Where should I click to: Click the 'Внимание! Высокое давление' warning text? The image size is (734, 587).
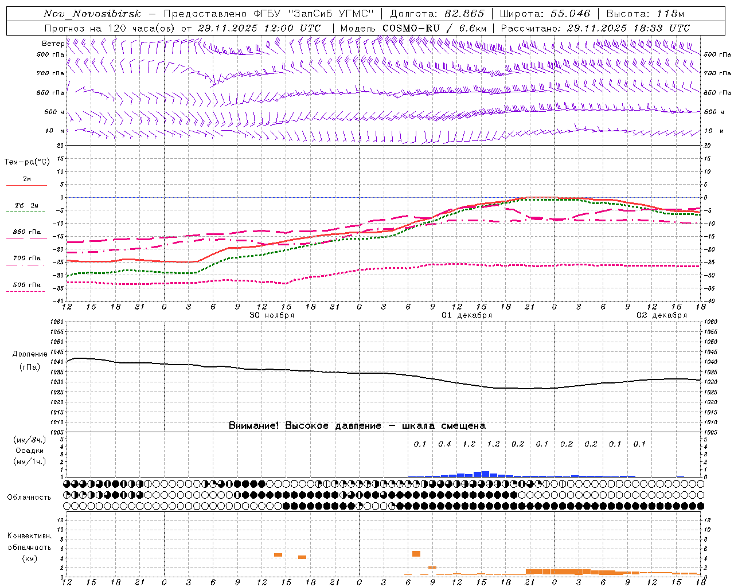[x=305, y=425]
